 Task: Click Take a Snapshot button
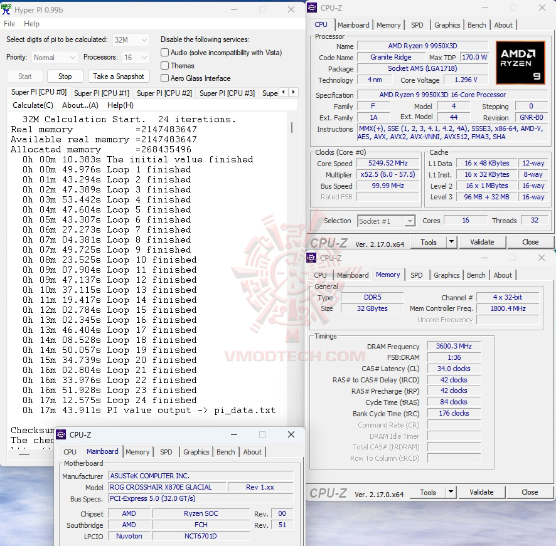(x=119, y=76)
